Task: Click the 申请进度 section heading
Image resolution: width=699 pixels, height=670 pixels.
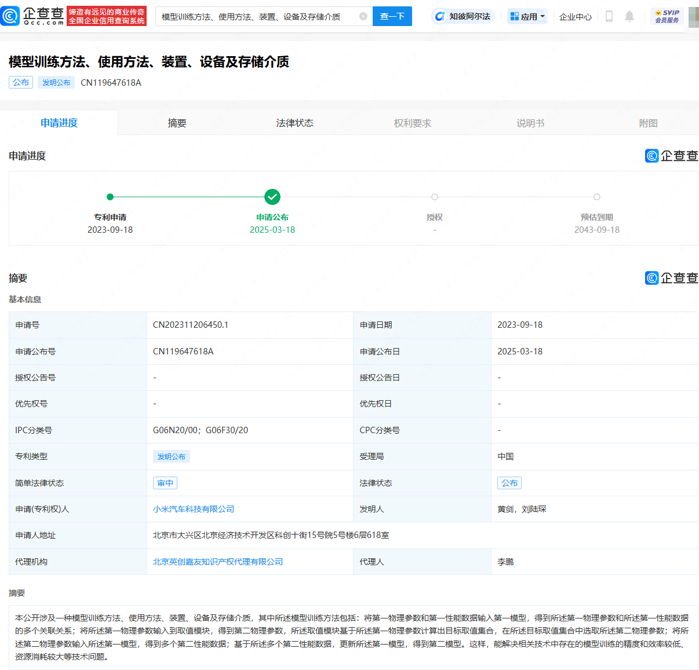Action: coord(27,156)
